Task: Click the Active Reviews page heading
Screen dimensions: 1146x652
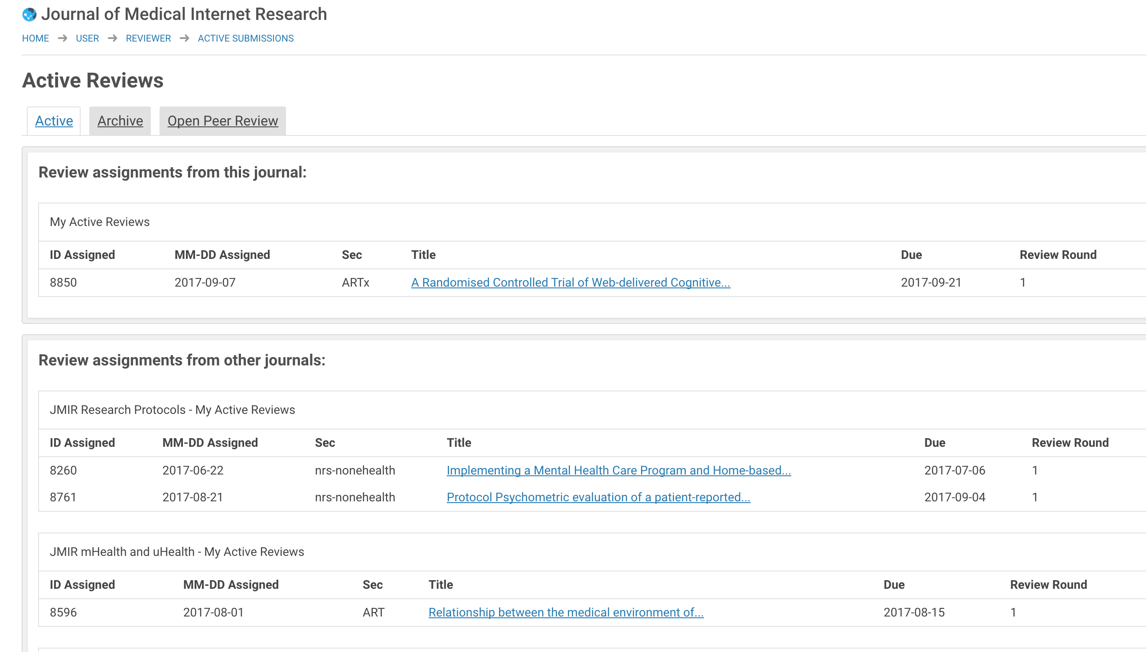Action: point(93,81)
